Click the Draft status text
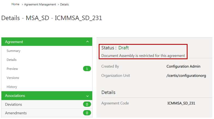Screen dimensions: 214x119 point(123,48)
